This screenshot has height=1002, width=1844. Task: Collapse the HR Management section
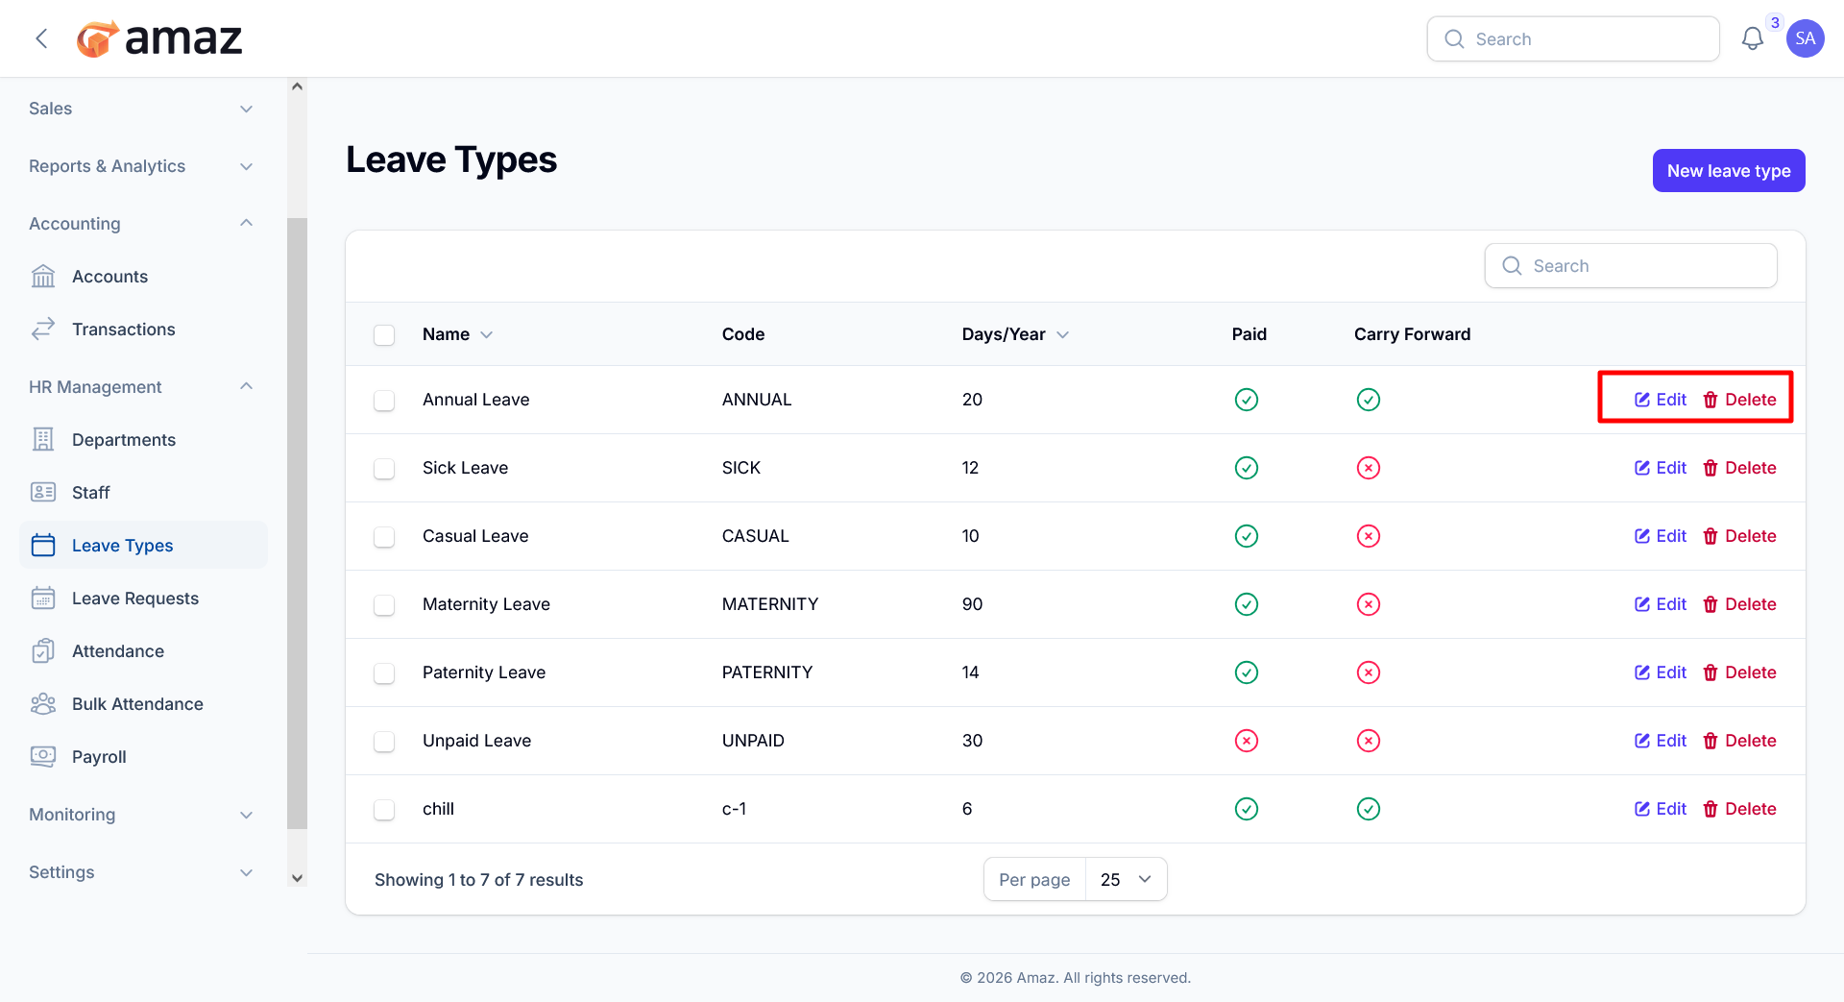[141, 387]
